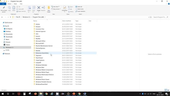Sort by the Date modified column header
The height and width of the screenshot is (96, 170).
pyautogui.click(x=66, y=21)
